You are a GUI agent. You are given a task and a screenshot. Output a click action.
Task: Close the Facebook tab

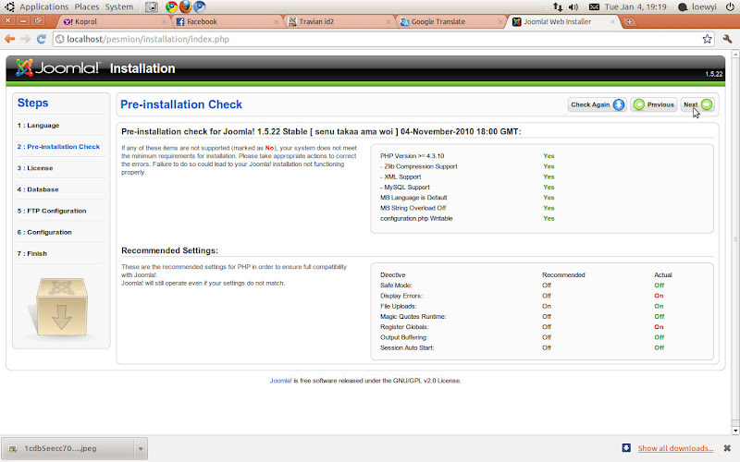(x=276, y=21)
